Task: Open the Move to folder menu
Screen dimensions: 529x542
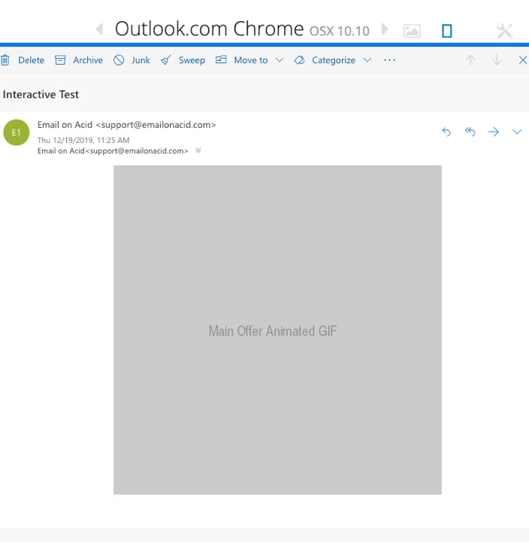Action: pos(242,60)
